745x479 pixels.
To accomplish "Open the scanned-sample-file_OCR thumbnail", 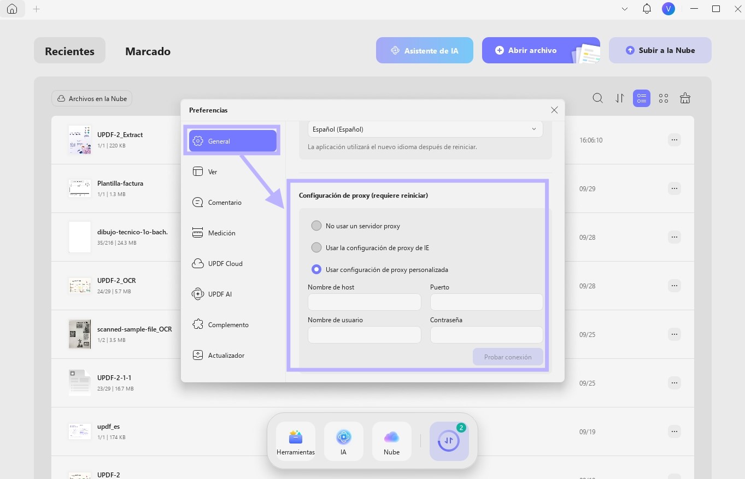I will (80, 334).
